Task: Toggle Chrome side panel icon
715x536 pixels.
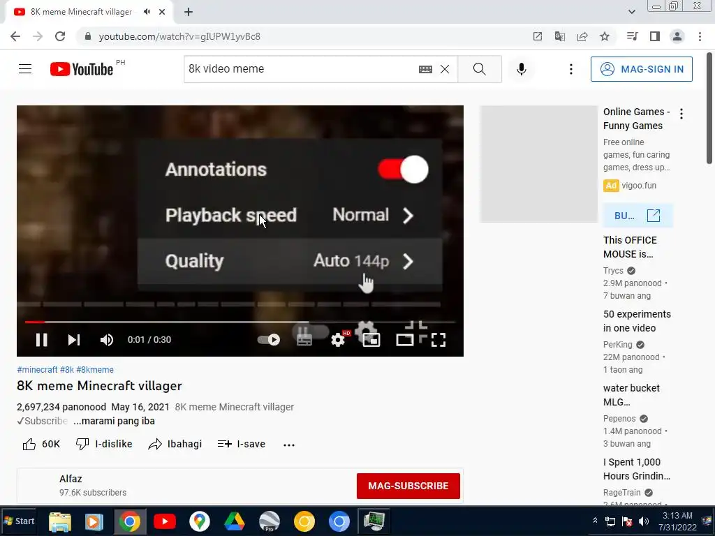Action: pos(655,36)
